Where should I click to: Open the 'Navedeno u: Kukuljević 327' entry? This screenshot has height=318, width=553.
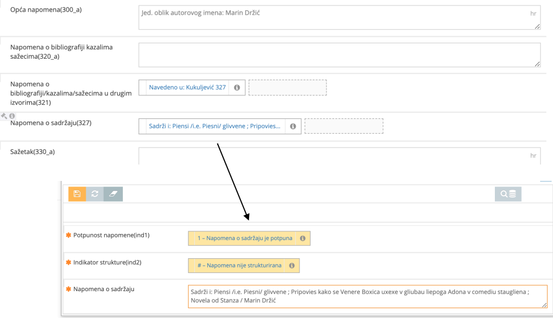point(187,88)
